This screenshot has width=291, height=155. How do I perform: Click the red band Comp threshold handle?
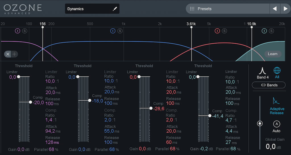151,108
